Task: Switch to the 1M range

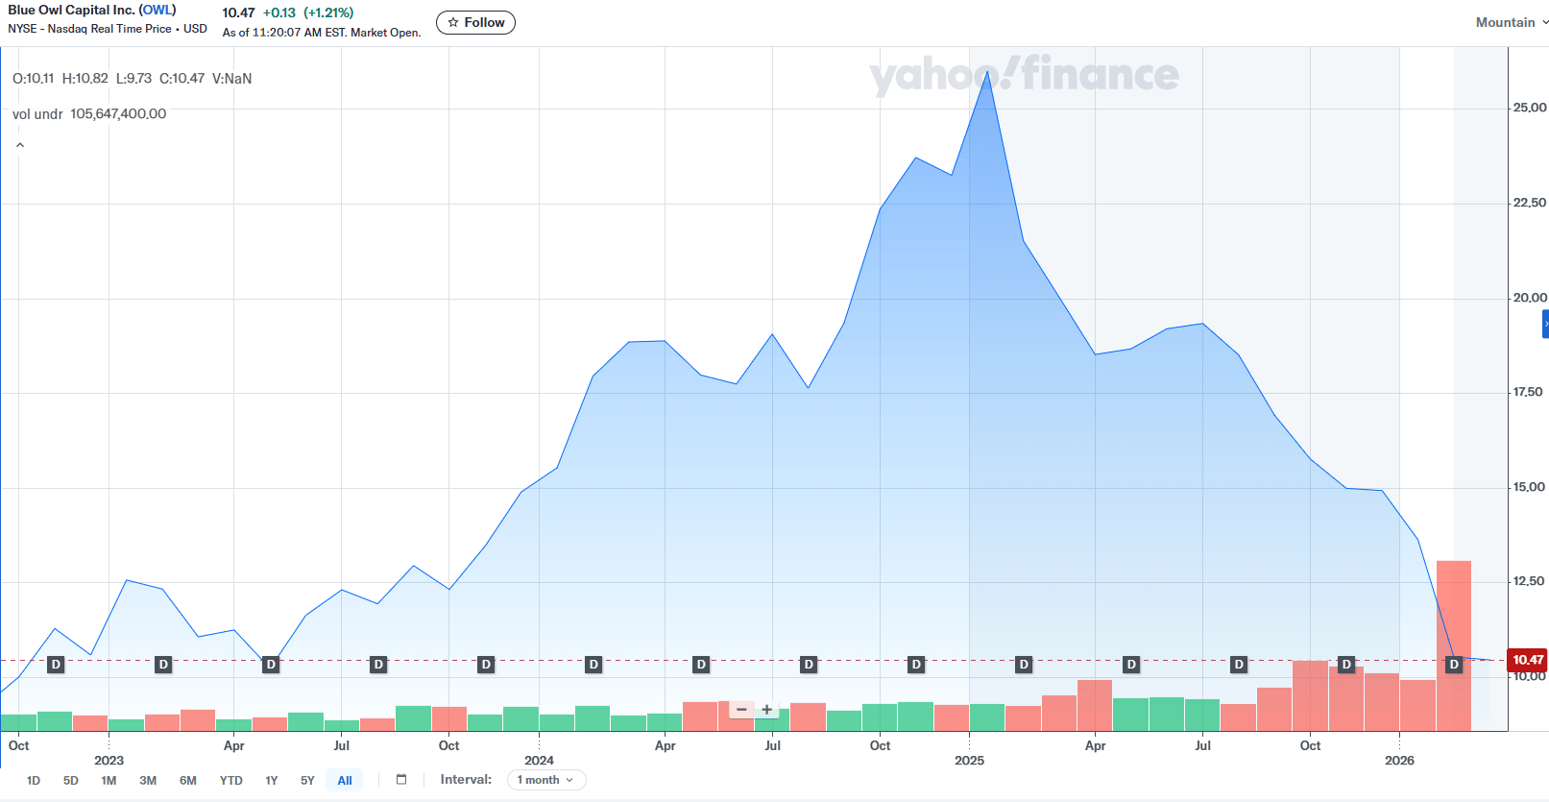Action: pyautogui.click(x=109, y=781)
